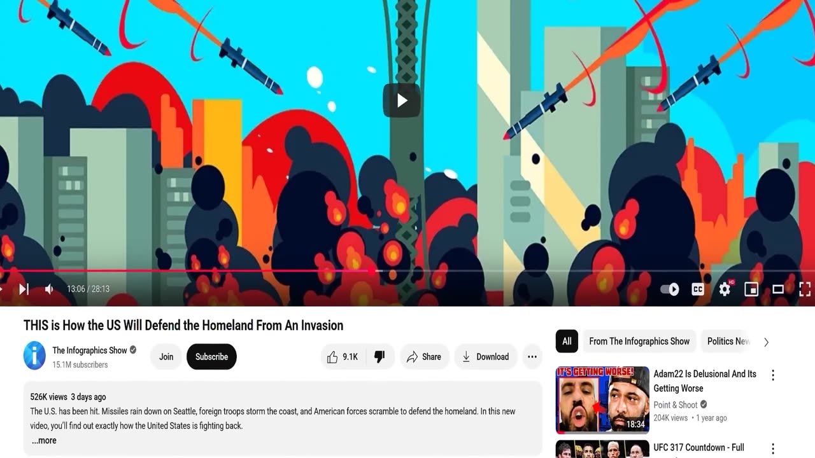Viewport: 815px width, 458px height.
Task: Enable miniplayer mode icon
Action: (751, 289)
